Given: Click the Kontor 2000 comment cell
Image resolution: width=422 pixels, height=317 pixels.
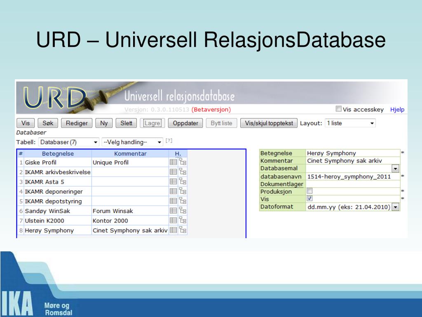Looking at the screenshot, I should click(x=130, y=220).
